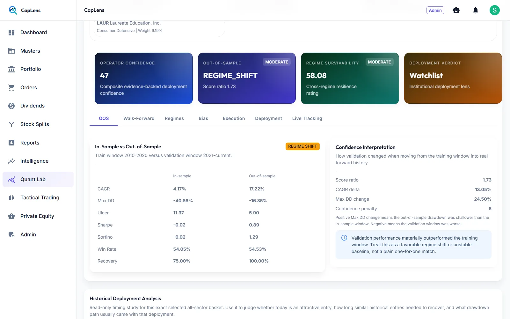The image size is (510, 319).
Task: Open the assistant robot icon
Action: coord(456,10)
